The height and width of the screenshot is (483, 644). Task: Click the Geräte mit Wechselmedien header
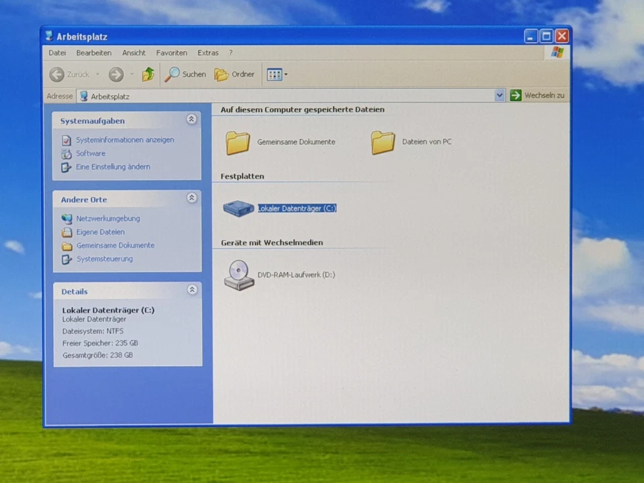pos(272,243)
